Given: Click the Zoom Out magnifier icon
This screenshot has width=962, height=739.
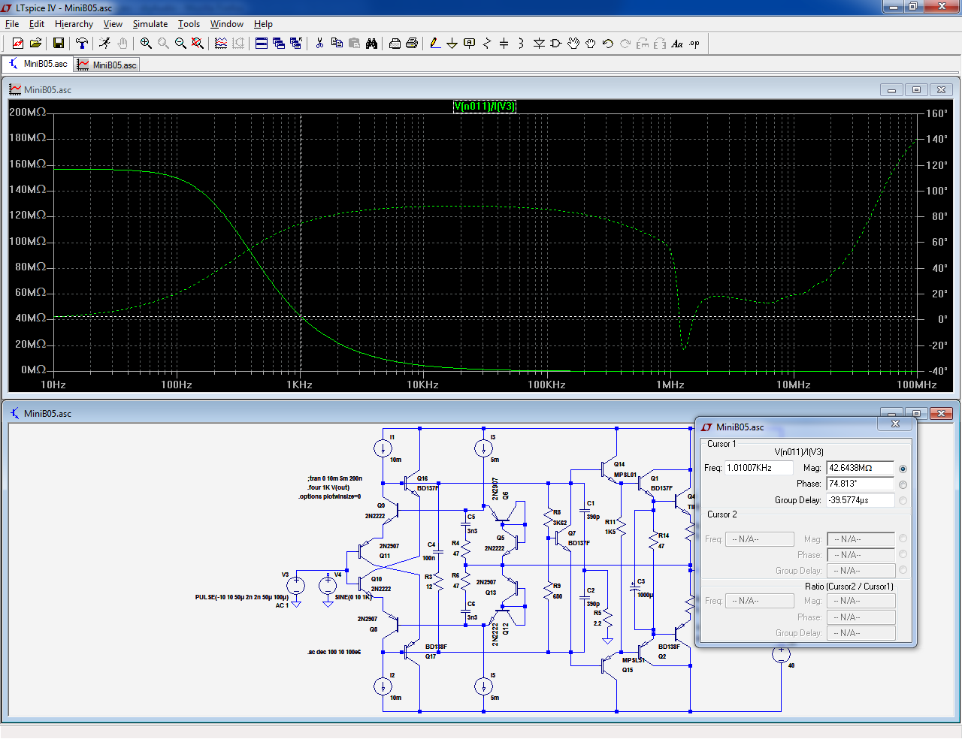Looking at the screenshot, I should tap(180, 44).
